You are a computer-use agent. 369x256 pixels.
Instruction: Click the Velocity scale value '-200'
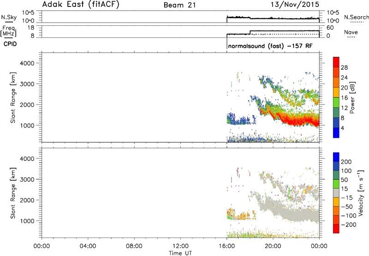[x=348, y=225]
